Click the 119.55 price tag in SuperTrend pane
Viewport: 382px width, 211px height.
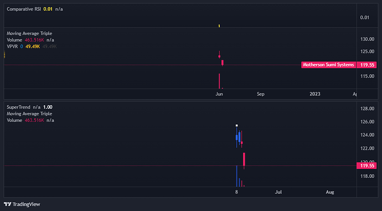coord(366,166)
